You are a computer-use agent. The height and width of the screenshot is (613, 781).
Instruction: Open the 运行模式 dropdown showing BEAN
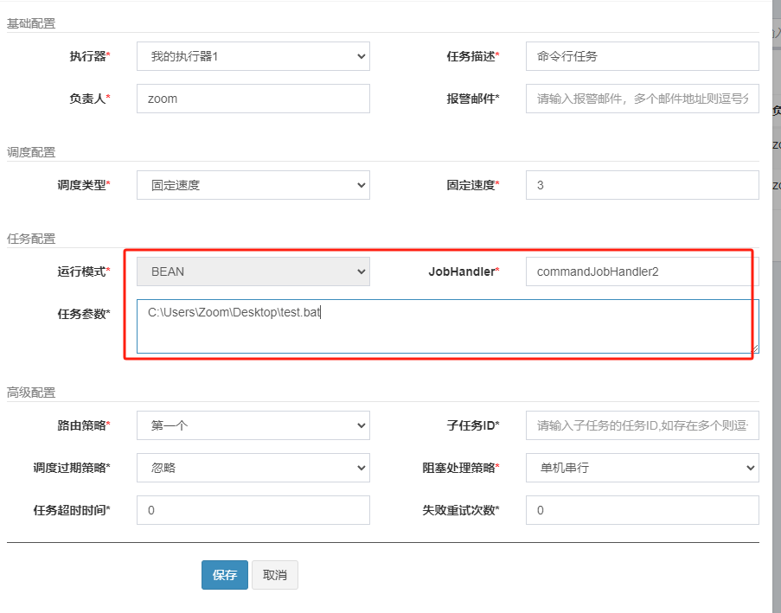pos(253,271)
